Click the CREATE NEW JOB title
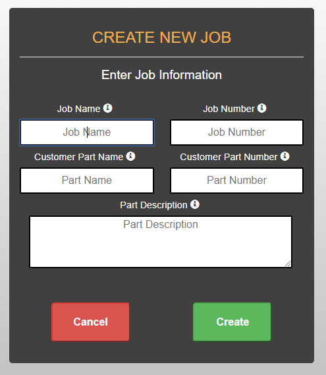 pyautogui.click(x=162, y=38)
